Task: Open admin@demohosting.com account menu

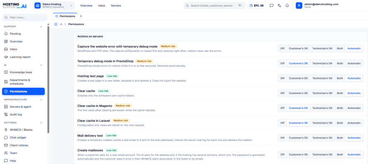Action: (x=317, y=6)
